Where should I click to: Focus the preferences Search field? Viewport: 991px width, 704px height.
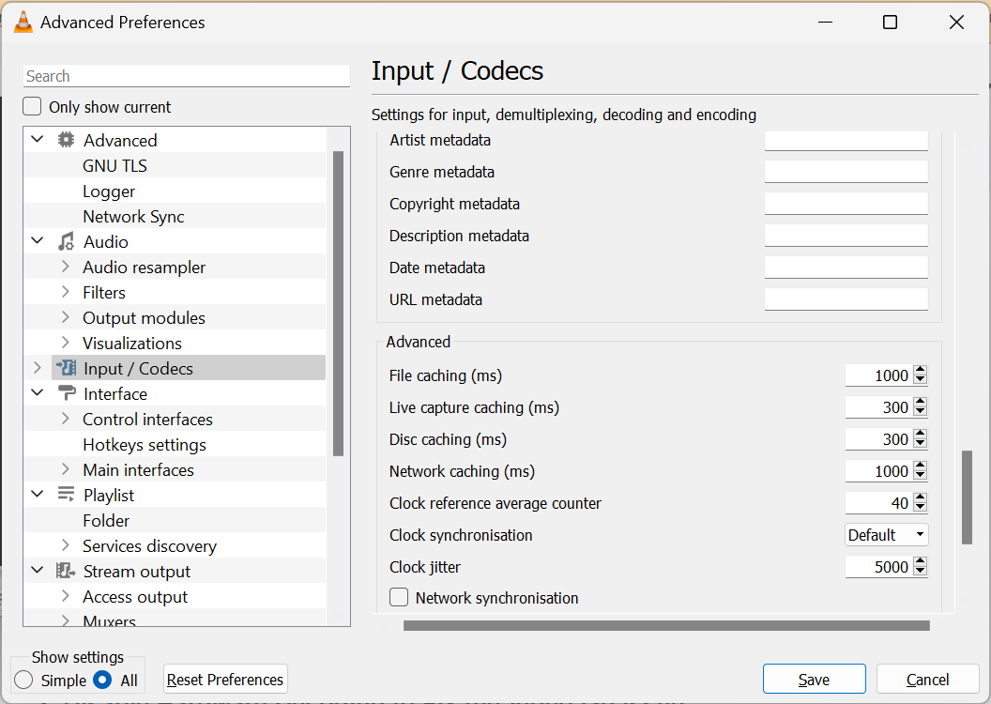186,76
